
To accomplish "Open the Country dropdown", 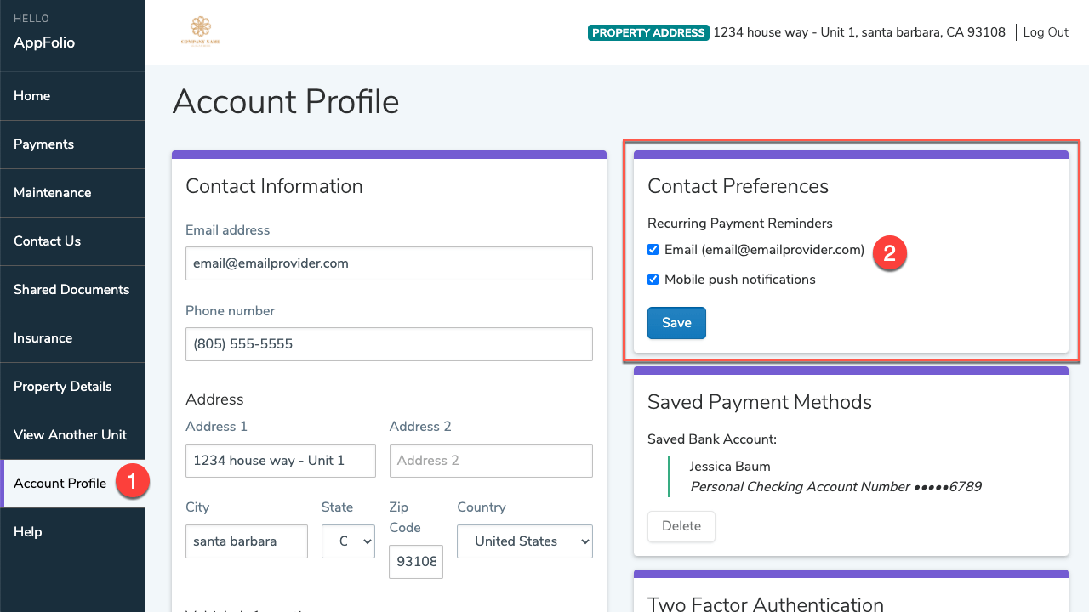I will tap(524, 541).
